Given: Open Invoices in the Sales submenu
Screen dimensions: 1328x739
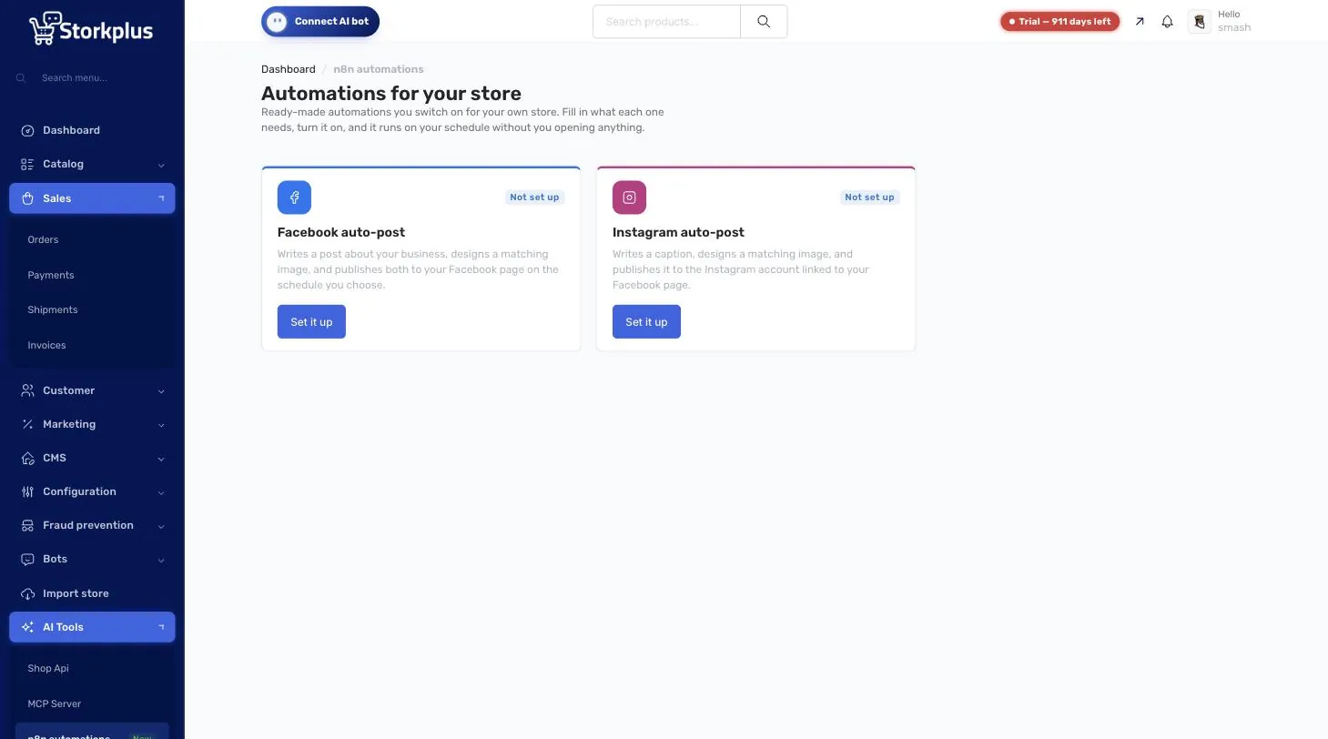Looking at the screenshot, I should [46, 345].
